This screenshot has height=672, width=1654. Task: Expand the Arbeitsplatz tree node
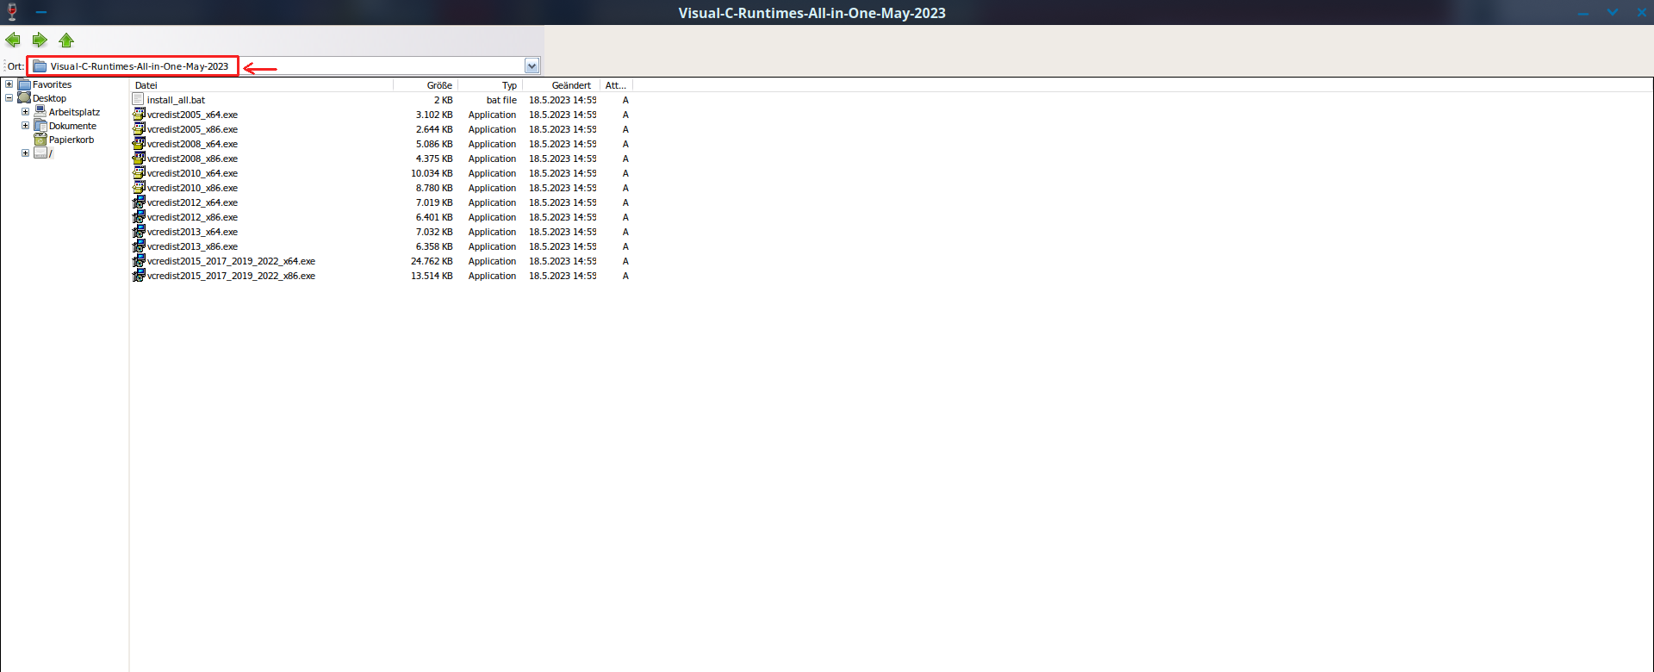click(x=26, y=112)
